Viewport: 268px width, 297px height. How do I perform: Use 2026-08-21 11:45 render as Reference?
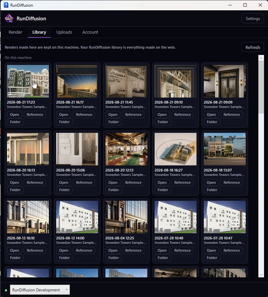[x=133, y=115]
